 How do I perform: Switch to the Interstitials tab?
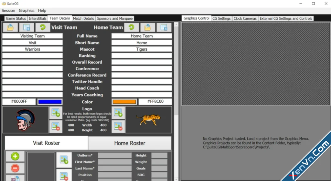[x=37, y=18]
